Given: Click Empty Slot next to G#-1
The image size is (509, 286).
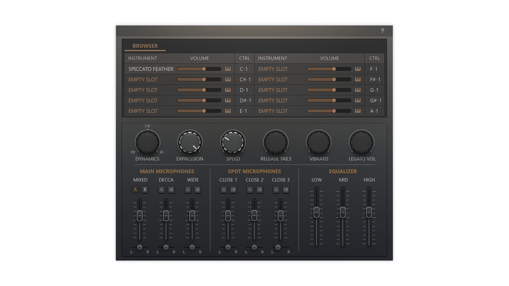Looking at the screenshot, I should pos(273,101).
